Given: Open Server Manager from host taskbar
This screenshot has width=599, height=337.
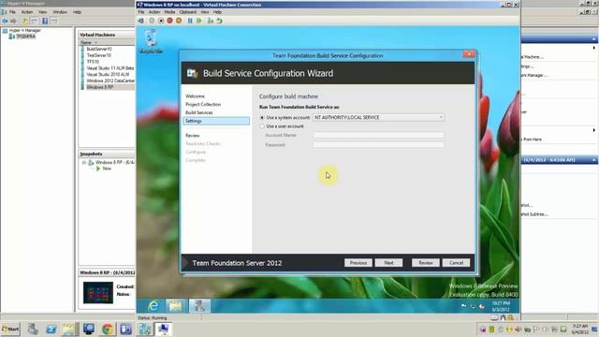Looking at the screenshot, I should tap(33, 329).
